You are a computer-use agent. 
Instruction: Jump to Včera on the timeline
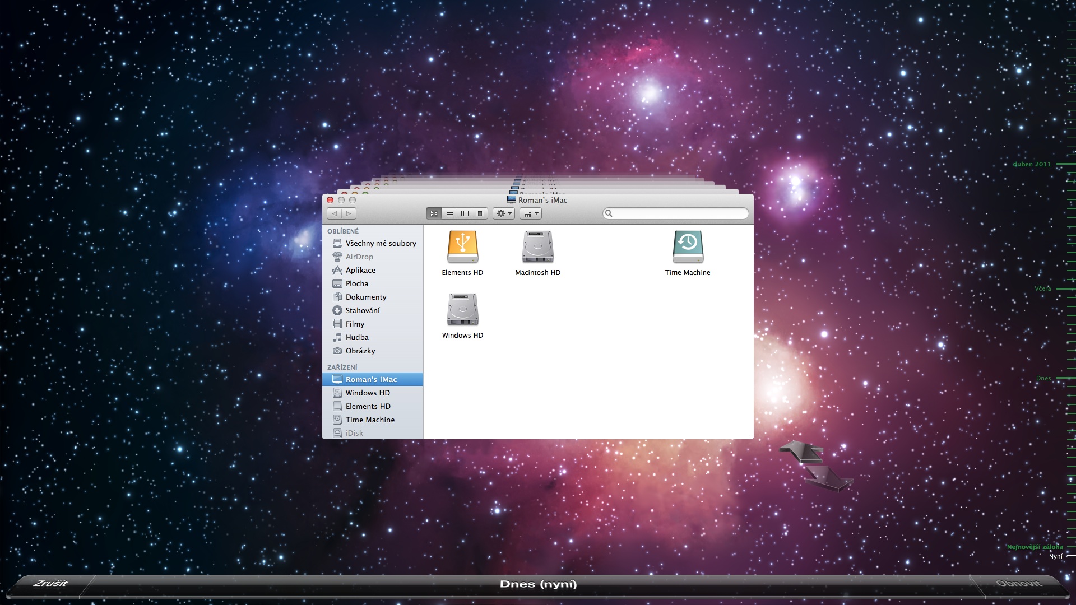[x=1043, y=288]
